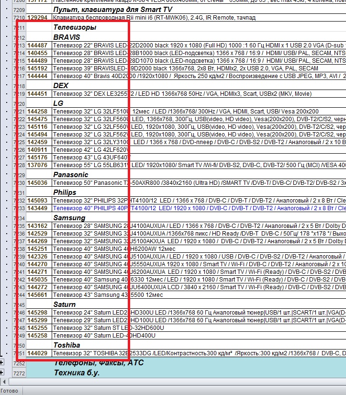Viewport: 346px width, 395px height.
Task: Expand the group next to row 7252
Action: (1, 363)
